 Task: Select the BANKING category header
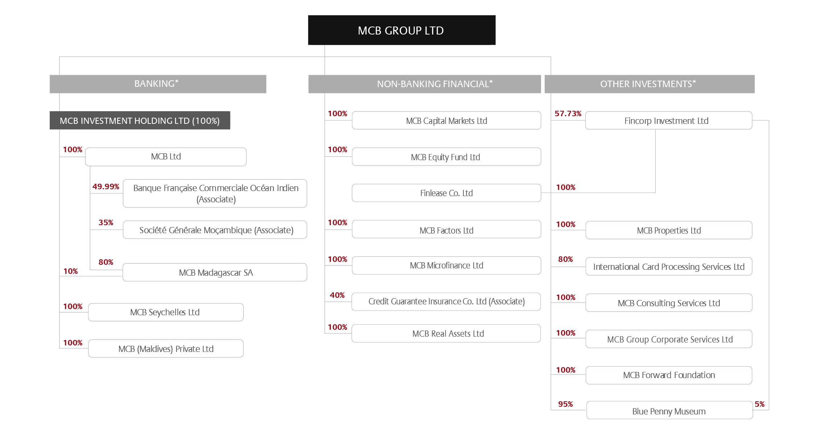157,84
